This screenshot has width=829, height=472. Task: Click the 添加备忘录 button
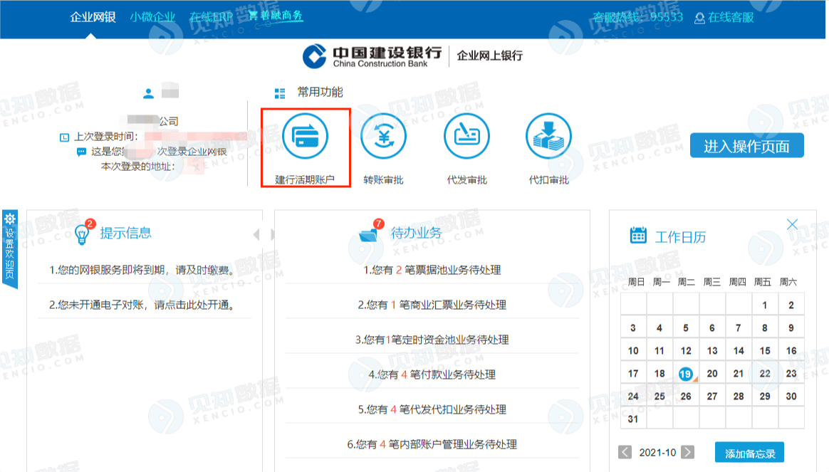749,453
